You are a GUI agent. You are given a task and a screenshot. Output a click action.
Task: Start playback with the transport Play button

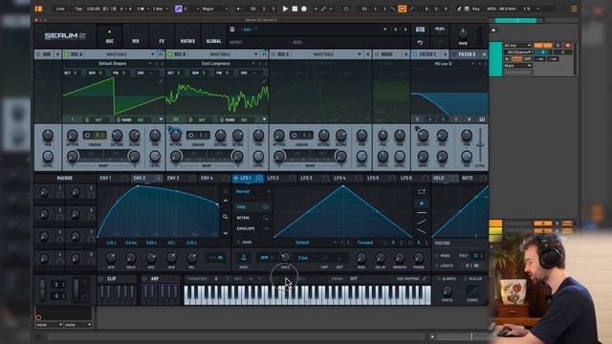[x=285, y=9]
